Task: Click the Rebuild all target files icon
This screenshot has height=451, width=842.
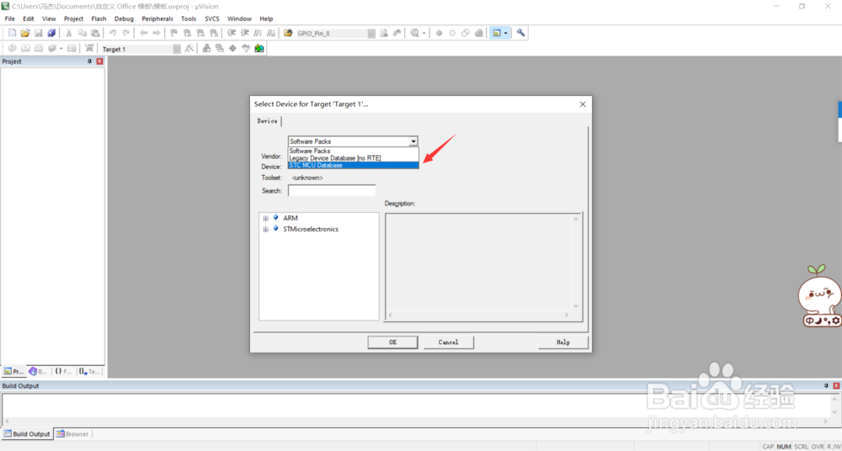Action: pyautogui.click(x=39, y=49)
